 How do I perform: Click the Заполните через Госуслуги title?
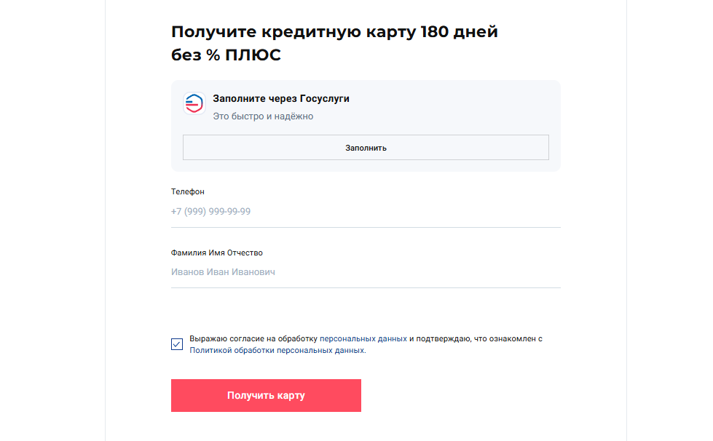point(281,98)
